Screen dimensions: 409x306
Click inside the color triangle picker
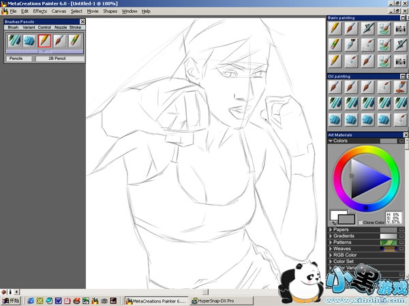coord(366,180)
